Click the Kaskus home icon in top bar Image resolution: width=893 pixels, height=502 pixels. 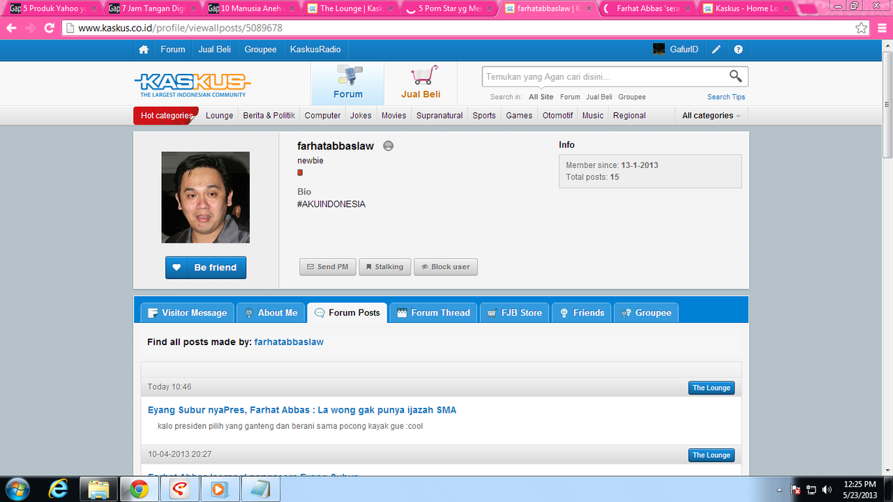coord(144,50)
